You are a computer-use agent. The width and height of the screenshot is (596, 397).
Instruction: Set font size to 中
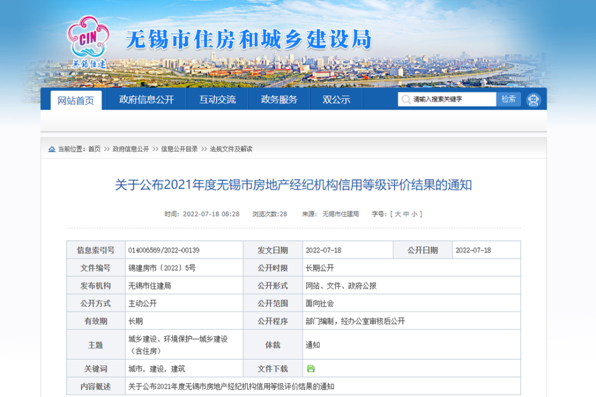pyautogui.click(x=406, y=214)
